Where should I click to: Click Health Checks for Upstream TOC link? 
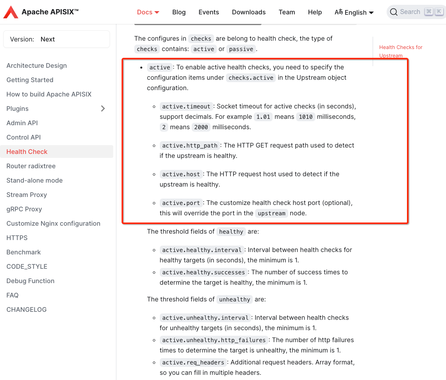401,51
